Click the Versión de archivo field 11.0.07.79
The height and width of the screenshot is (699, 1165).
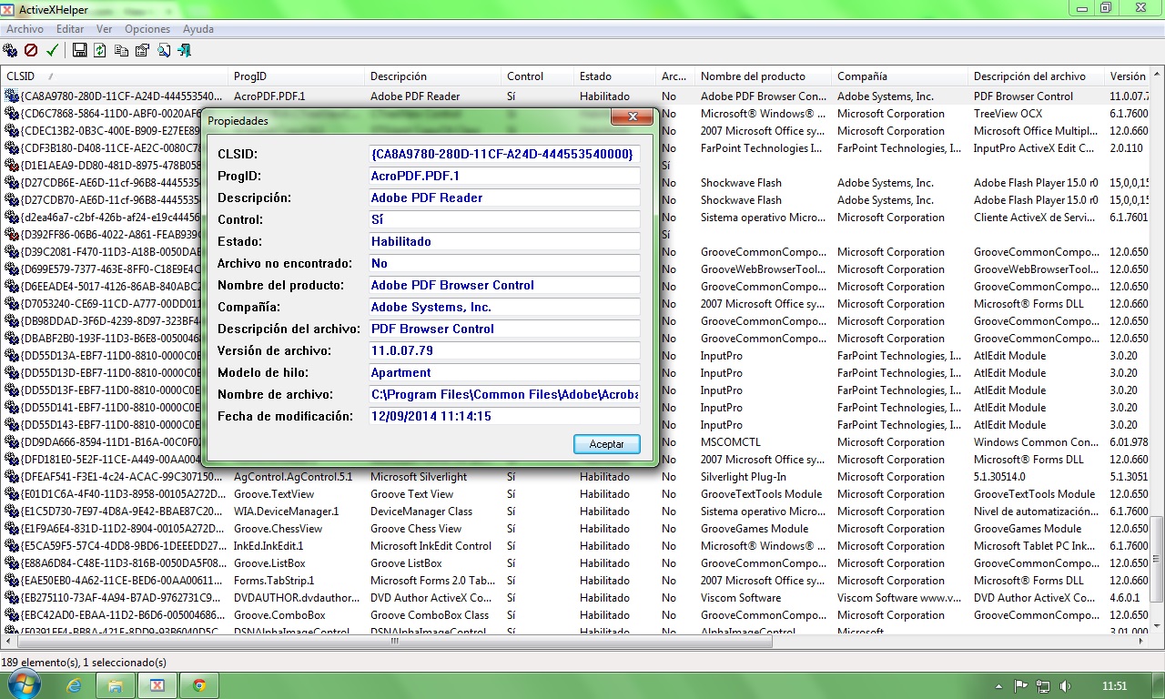click(x=503, y=350)
